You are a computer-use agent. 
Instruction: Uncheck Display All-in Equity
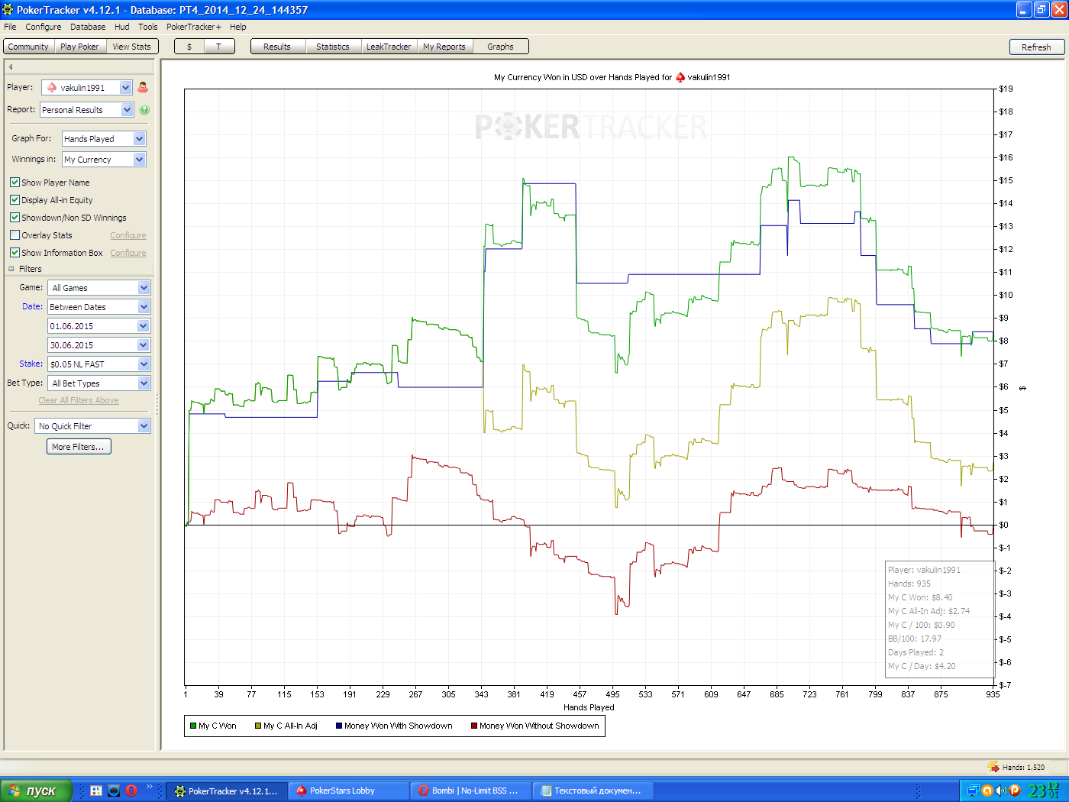[15, 200]
